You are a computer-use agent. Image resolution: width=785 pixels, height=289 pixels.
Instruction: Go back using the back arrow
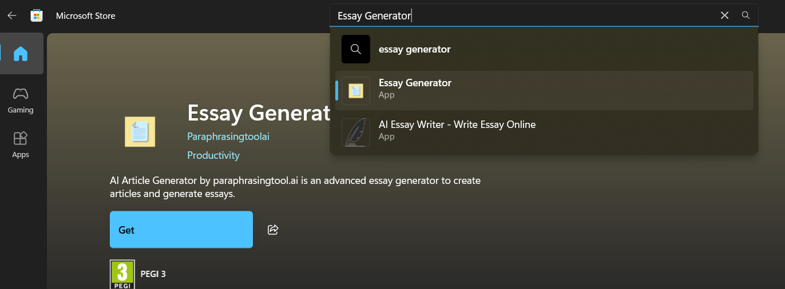tap(12, 15)
